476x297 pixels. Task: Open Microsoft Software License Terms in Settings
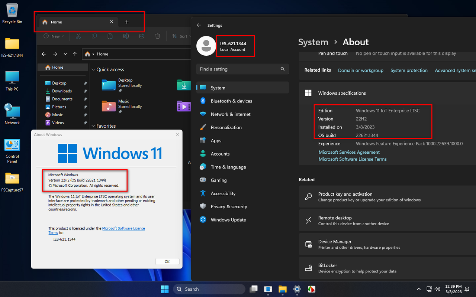click(x=353, y=159)
